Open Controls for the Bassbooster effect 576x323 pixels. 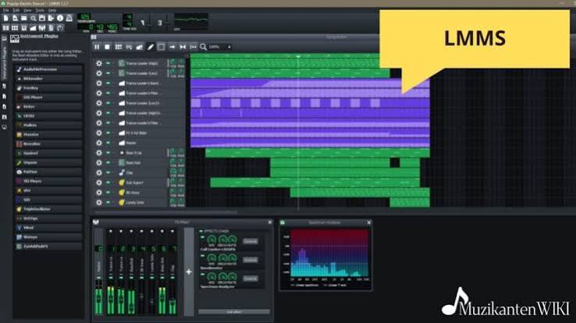point(251,260)
